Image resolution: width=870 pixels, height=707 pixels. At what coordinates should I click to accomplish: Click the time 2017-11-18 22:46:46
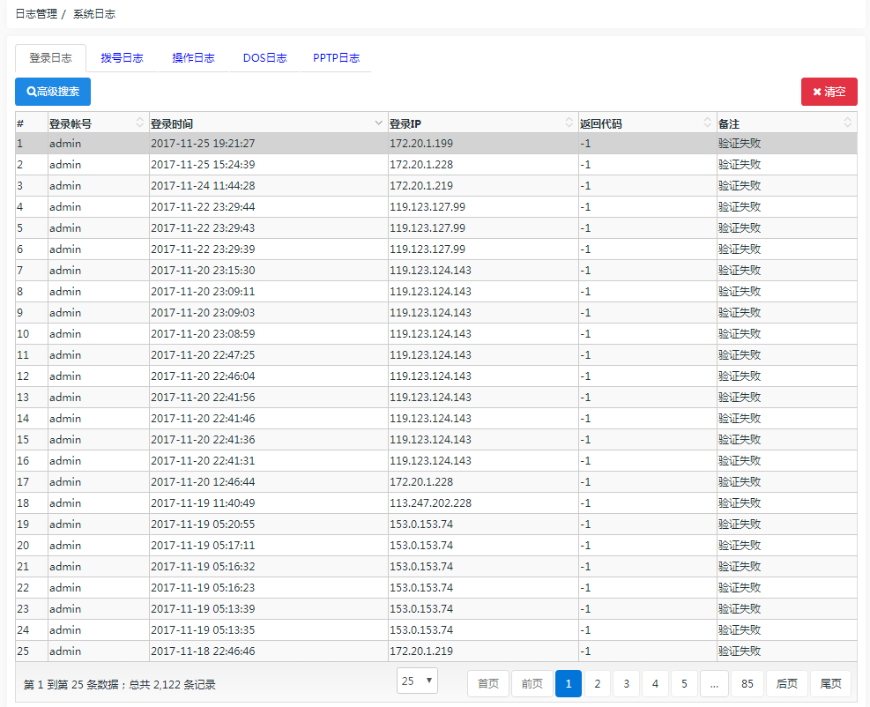point(203,651)
